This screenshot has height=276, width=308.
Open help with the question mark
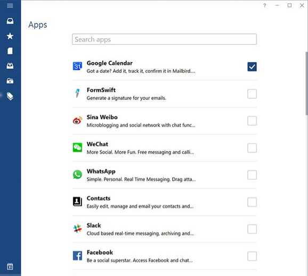(x=265, y=5)
